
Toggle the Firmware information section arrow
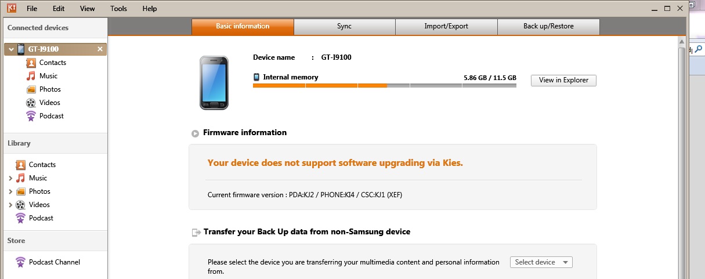(x=196, y=133)
